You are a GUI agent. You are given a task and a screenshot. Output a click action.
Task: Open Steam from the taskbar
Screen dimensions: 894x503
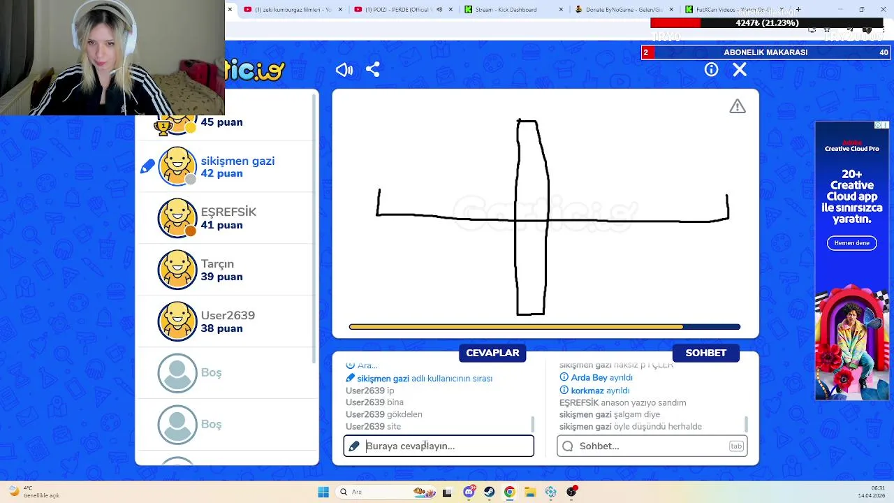[489, 492]
